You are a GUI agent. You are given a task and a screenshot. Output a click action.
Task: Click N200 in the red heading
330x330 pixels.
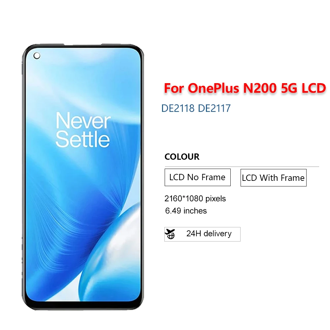(260, 88)
